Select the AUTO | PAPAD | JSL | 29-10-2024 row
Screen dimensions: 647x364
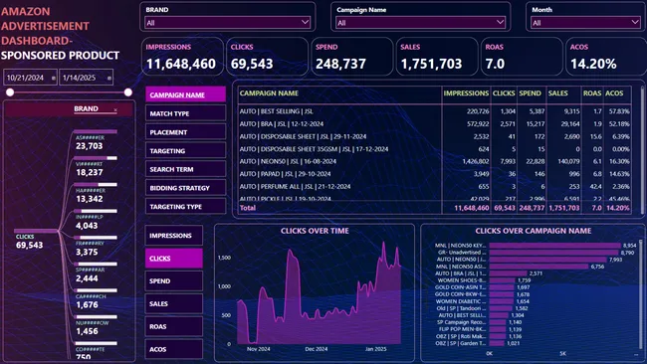click(x=435, y=174)
